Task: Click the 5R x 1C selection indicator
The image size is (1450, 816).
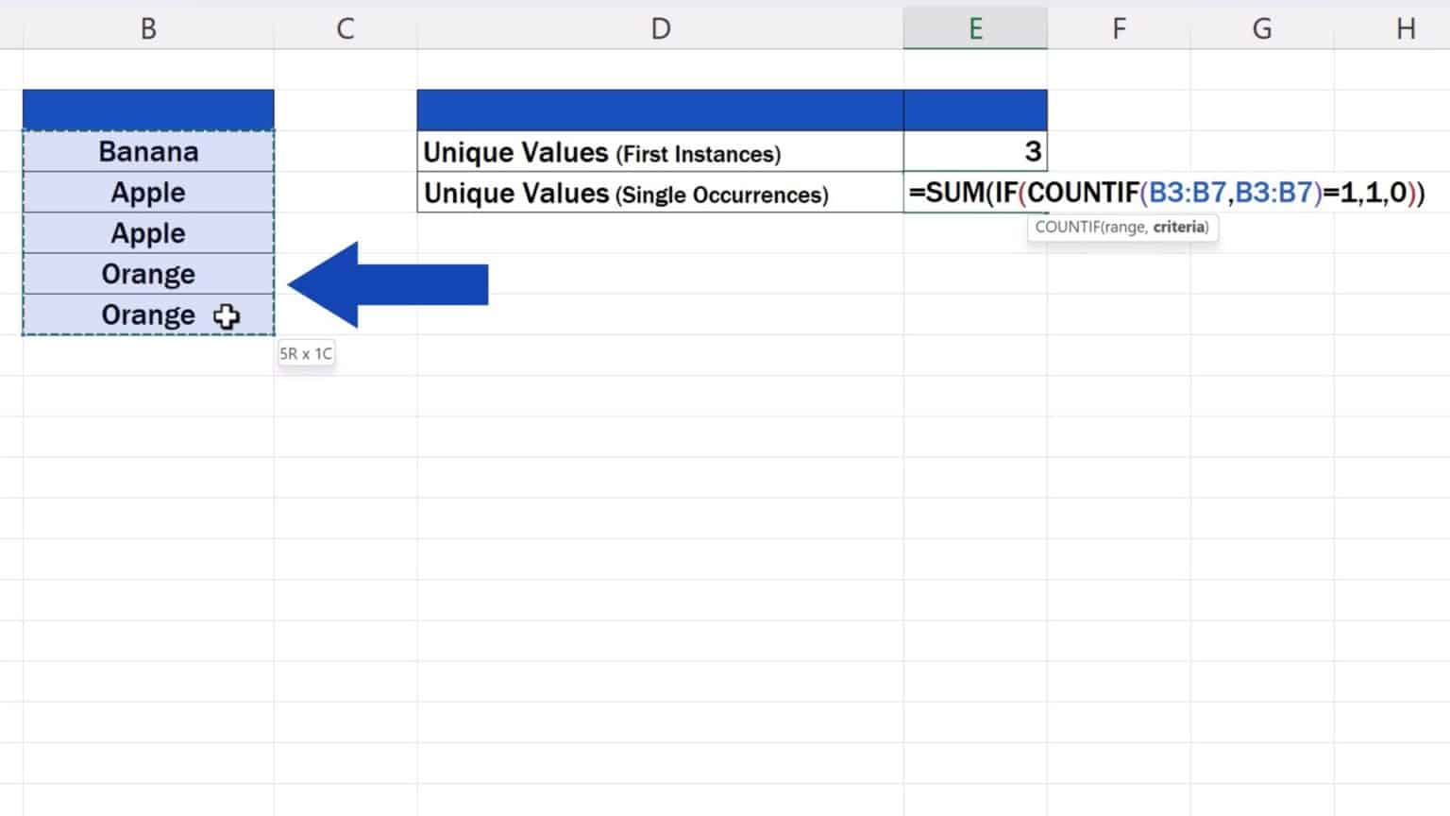Action: click(x=306, y=352)
